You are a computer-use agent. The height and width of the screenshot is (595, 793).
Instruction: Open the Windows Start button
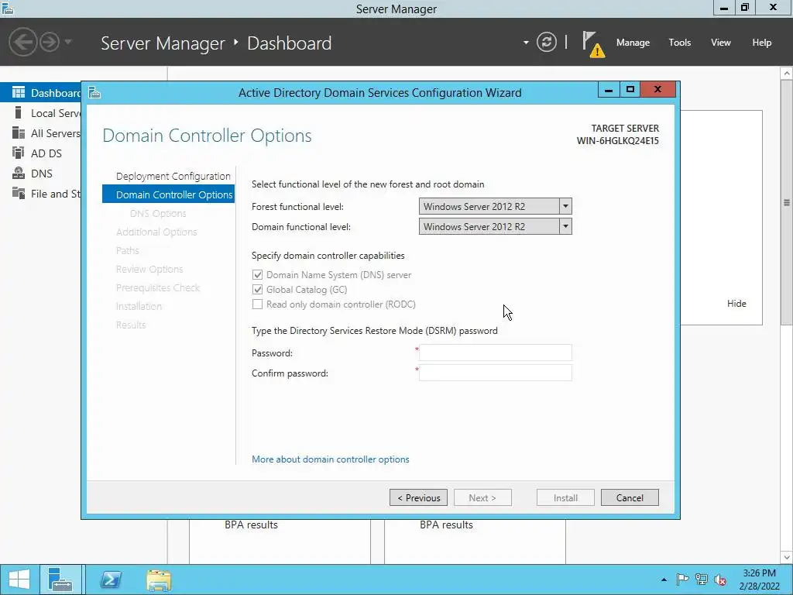tap(19, 580)
